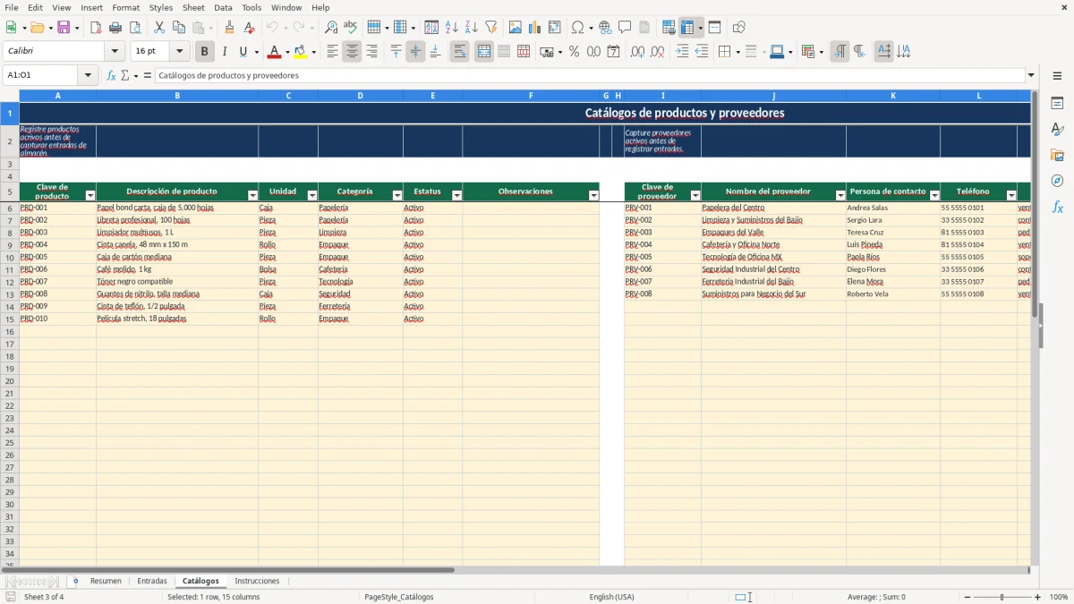
Task: Toggle Center Horizontally alignment
Action: 352,52
